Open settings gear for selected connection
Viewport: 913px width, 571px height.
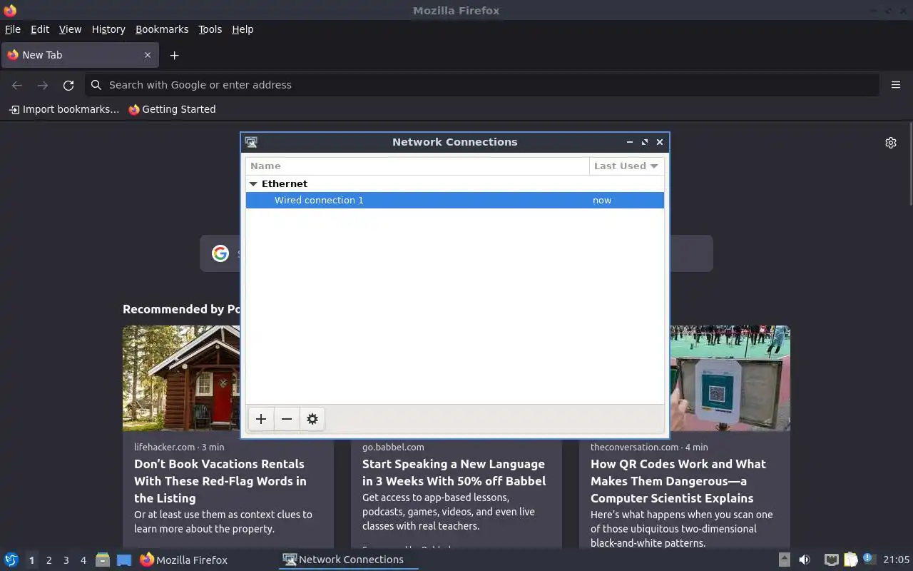click(x=312, y=419)
